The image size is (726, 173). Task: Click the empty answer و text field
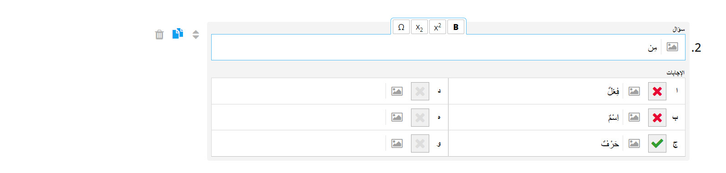pyautogui.click(x=299, y=143)
